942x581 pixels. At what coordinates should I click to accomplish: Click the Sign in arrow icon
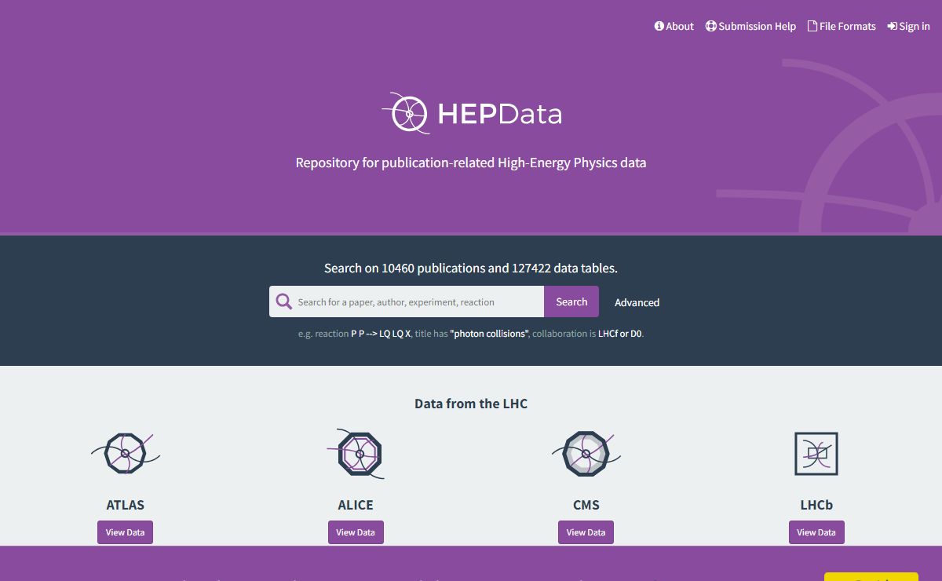click(893, 26)
